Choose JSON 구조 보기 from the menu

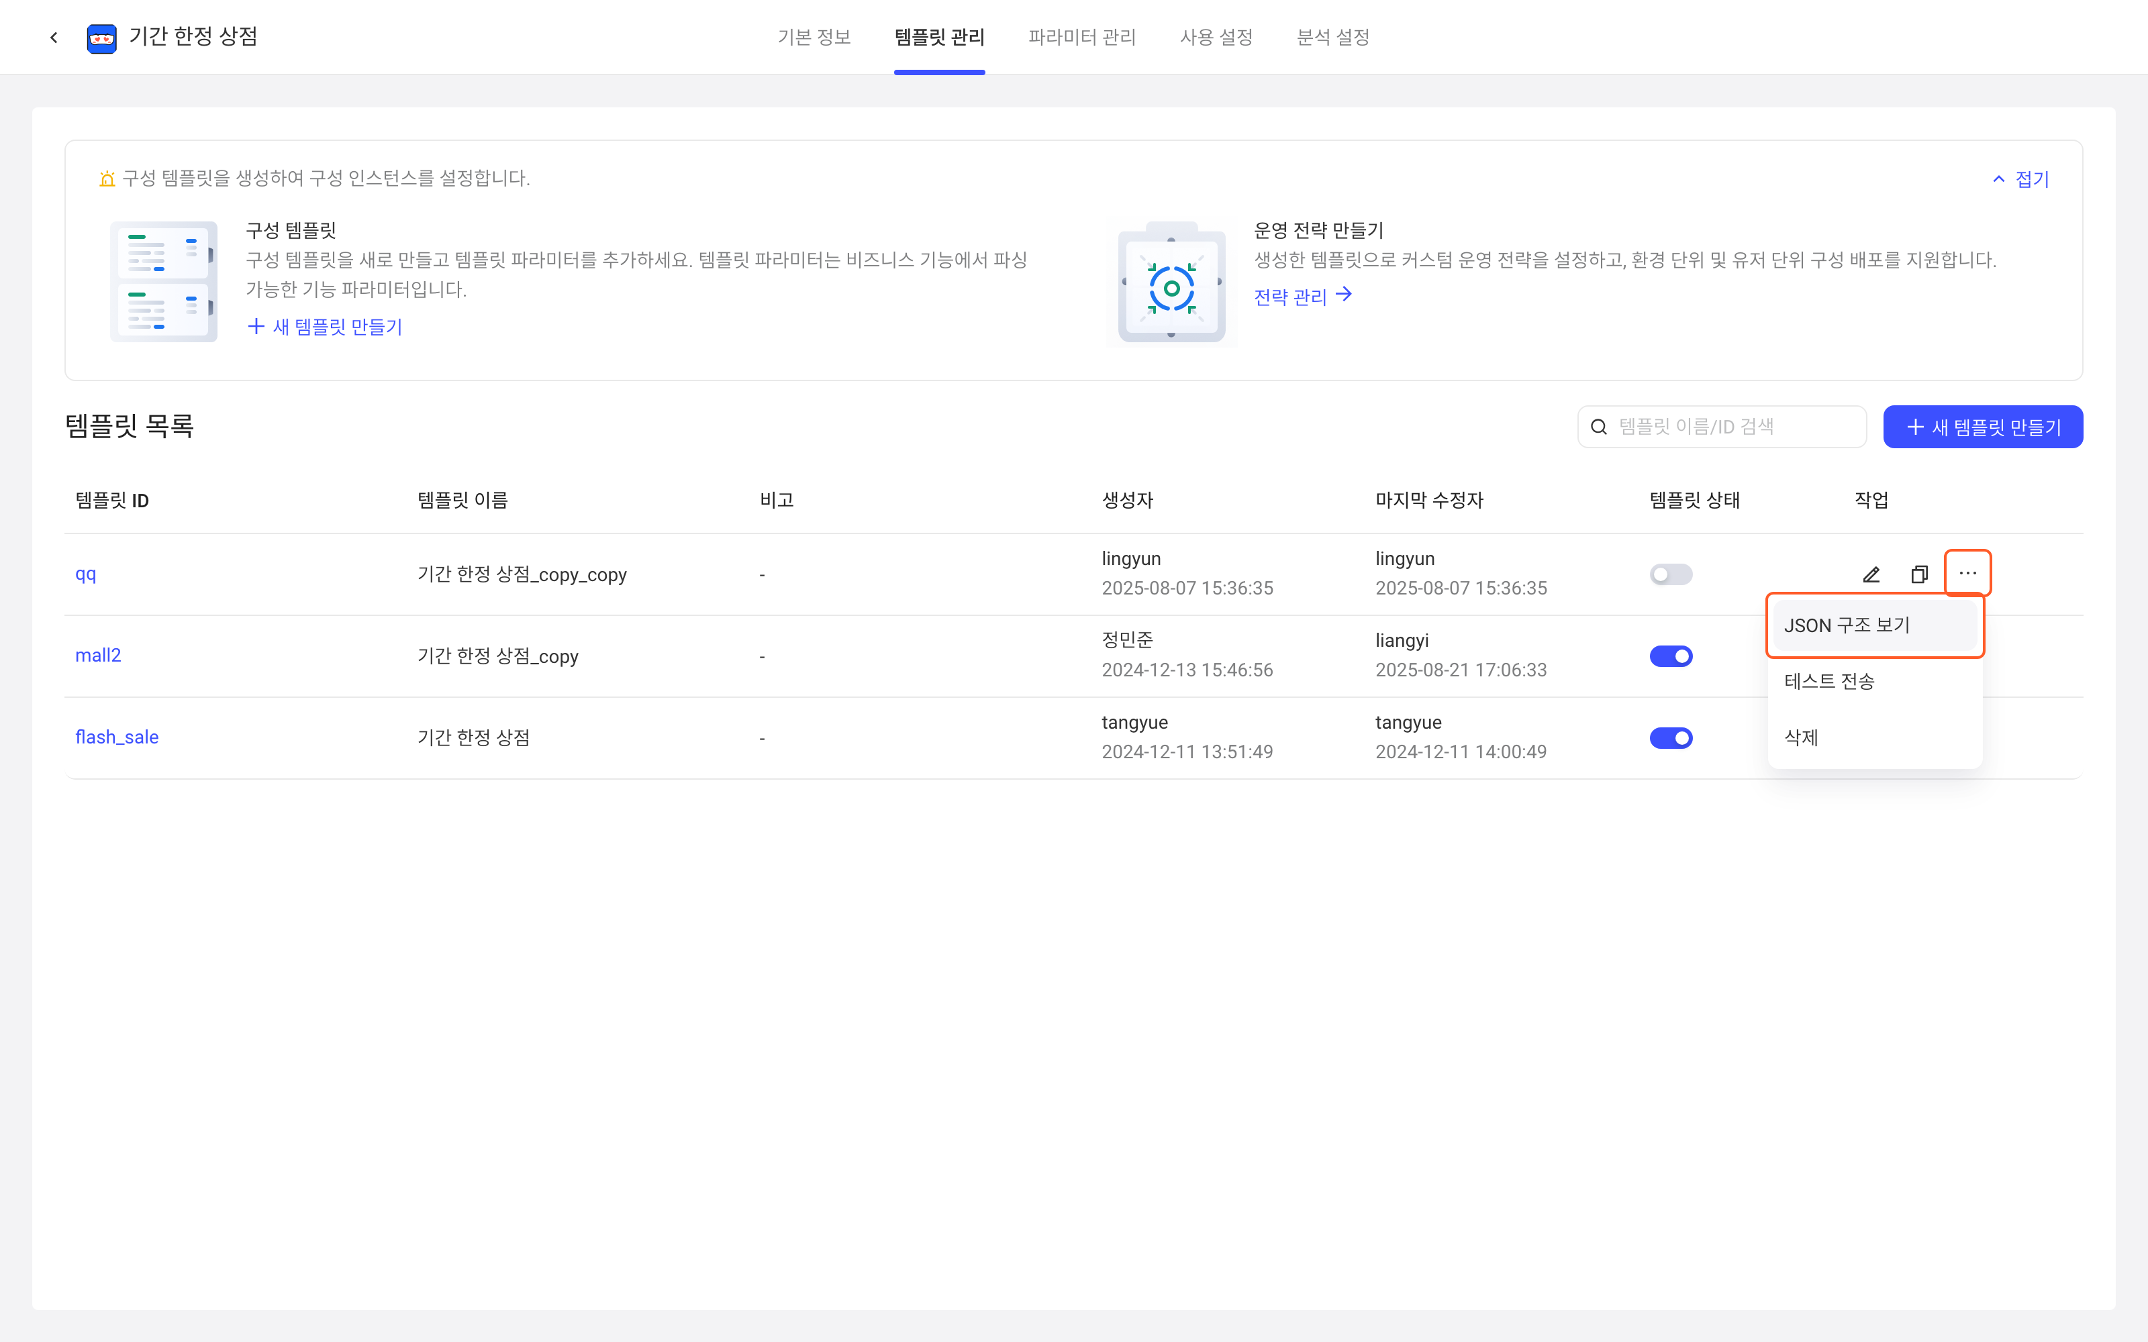pyautogui.click(x=1875, y=625)
